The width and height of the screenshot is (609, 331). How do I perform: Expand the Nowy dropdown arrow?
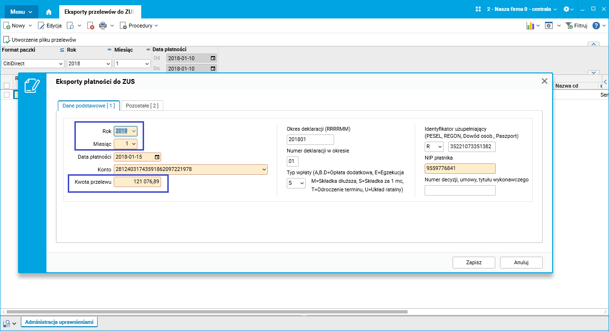coord(30,26)
